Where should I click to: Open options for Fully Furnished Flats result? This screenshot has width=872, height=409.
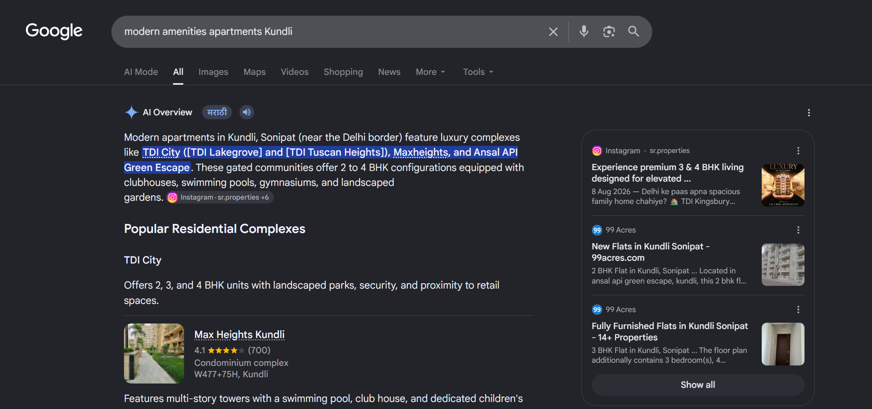pyautogui.click(x=798, y=310)
